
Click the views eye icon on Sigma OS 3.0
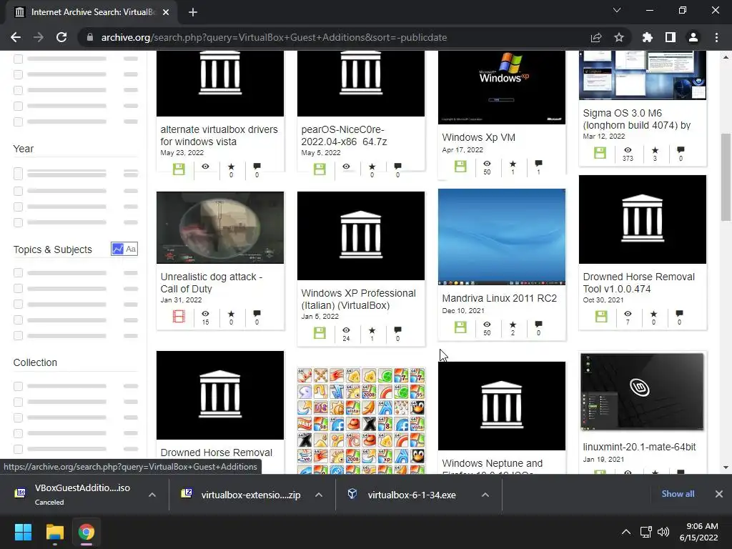pos(628,150)
